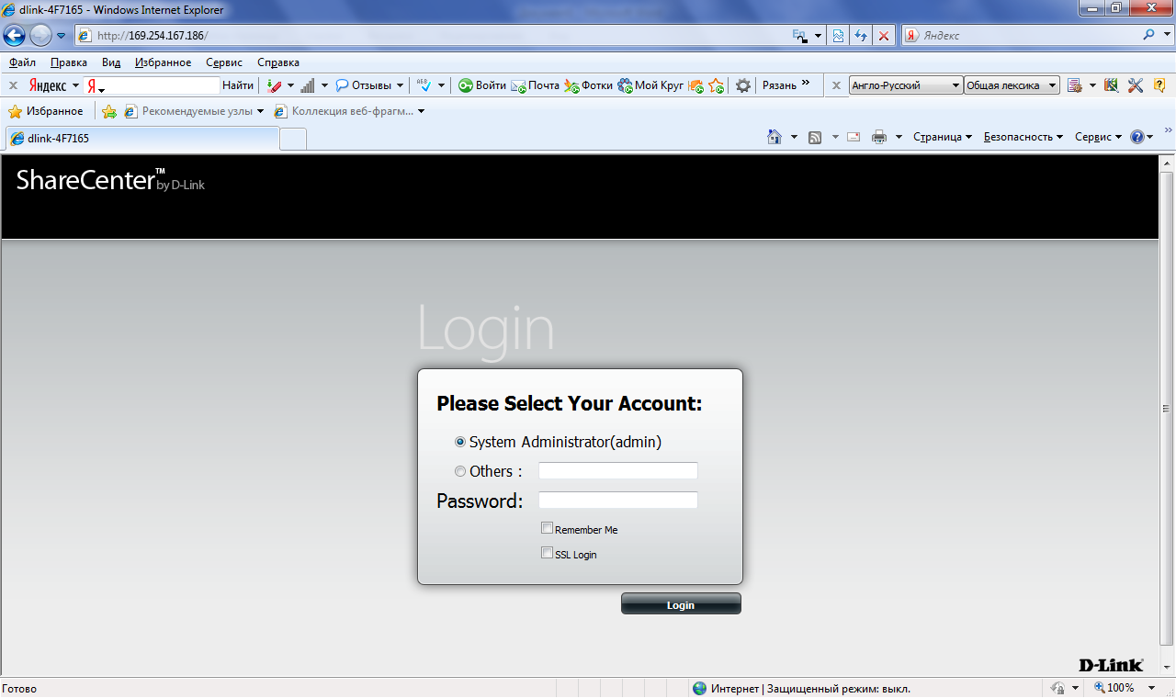Close the translator toolbar with X
The image size is (1176, 698).
pos(836,85)
